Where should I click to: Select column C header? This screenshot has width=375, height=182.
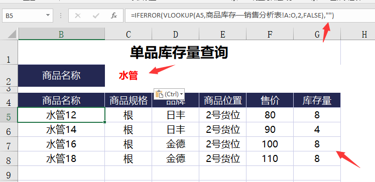click(128, 34)
